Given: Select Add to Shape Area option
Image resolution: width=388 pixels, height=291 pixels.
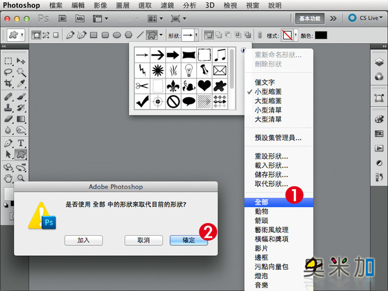Looking at the screenshot, I should coord(219,35).
